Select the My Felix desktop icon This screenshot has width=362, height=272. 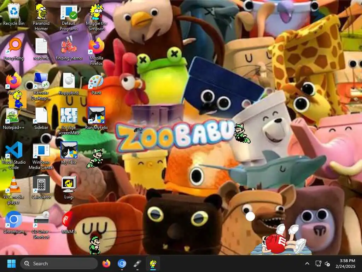click(x=69, y=153)
